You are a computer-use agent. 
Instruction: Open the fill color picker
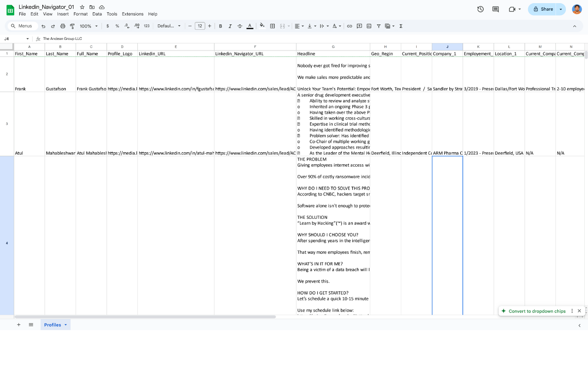pos(262,26)
